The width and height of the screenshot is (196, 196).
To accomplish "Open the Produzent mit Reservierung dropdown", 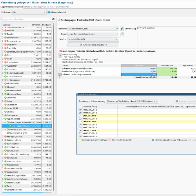I will 132,101.
